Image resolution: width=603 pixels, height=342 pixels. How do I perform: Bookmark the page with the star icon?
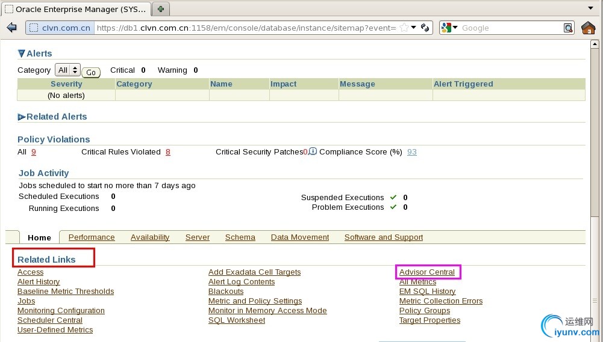coord(404,28)
